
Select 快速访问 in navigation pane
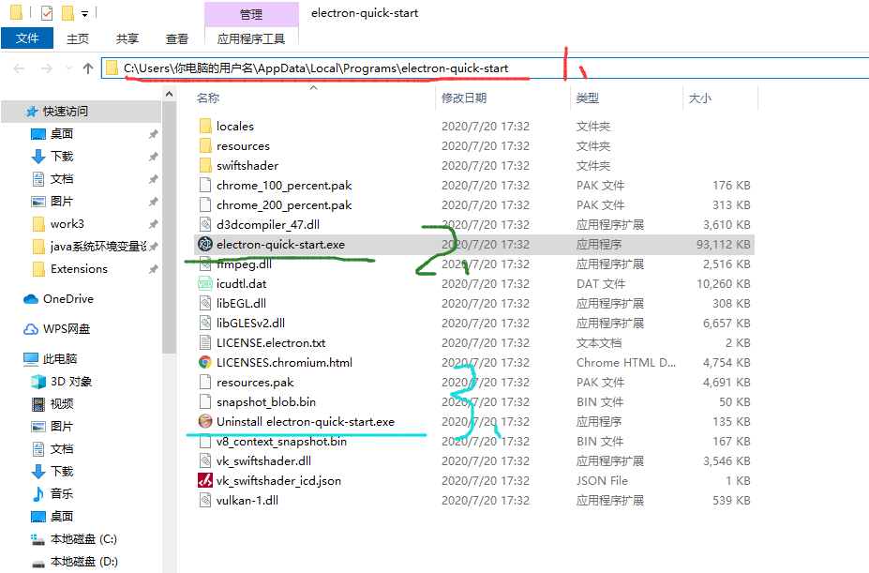tap(66, 112)
